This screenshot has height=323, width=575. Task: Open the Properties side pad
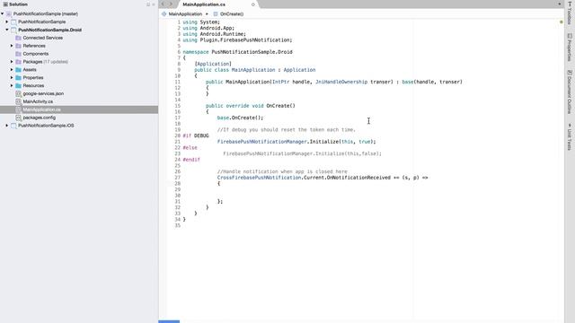(570, 48)
